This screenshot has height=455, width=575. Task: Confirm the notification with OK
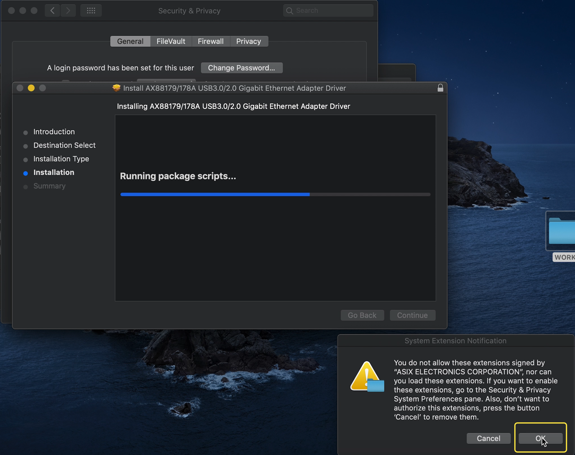[540, 438]
